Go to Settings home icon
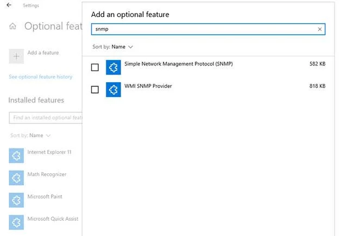The height and width of the screenshot is (236, 353). click(12, 26)
